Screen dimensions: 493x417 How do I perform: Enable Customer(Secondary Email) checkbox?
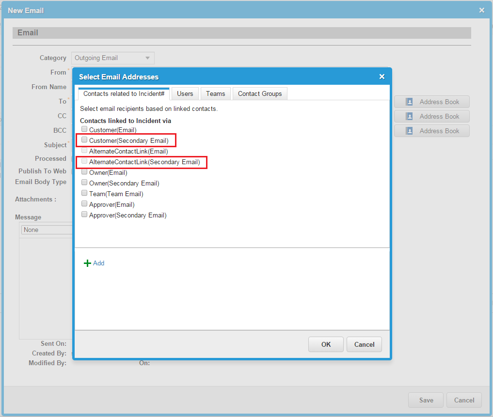coord(84,140)
